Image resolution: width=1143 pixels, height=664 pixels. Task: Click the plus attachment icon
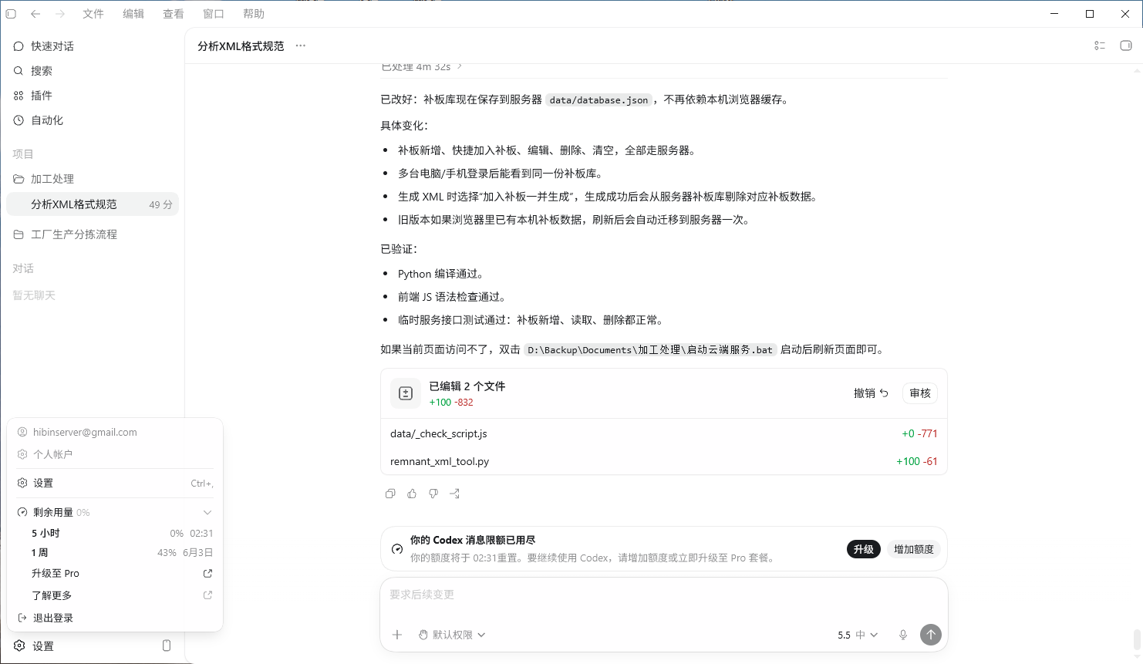(x=397, y=635)
